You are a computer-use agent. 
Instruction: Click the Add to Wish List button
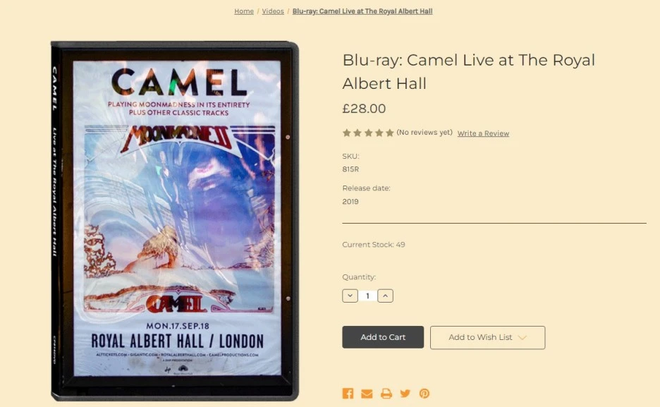(487, 338)
